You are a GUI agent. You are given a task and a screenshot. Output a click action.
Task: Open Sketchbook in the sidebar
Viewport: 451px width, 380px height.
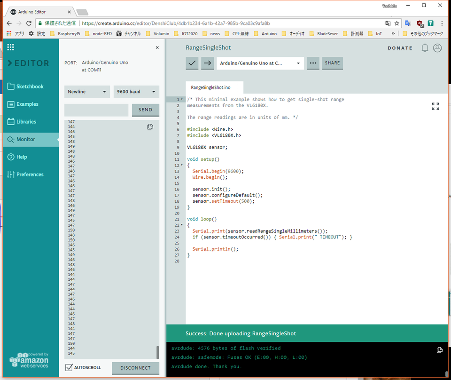pyautogui.click(x=30, y=87)
